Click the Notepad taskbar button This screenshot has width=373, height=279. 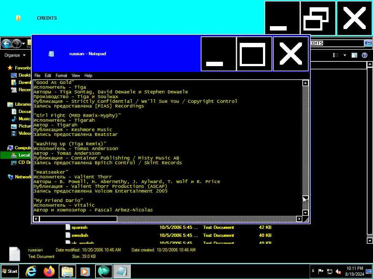(122, 271)
